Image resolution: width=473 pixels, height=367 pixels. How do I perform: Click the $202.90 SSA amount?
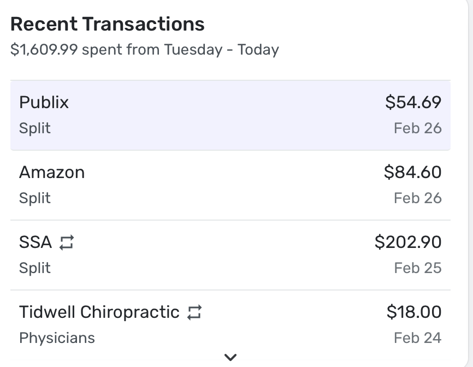[408, 242]
